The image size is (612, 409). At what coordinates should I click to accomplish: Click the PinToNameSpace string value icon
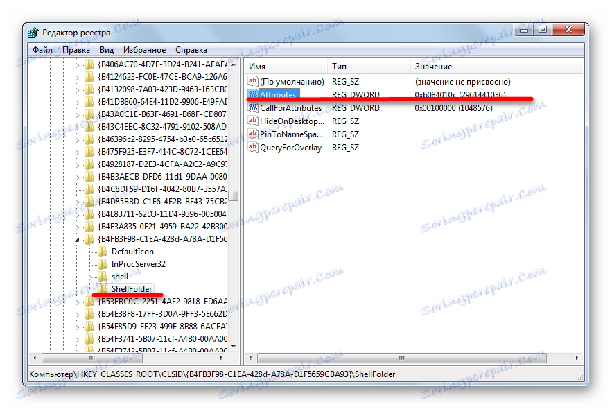252,134
